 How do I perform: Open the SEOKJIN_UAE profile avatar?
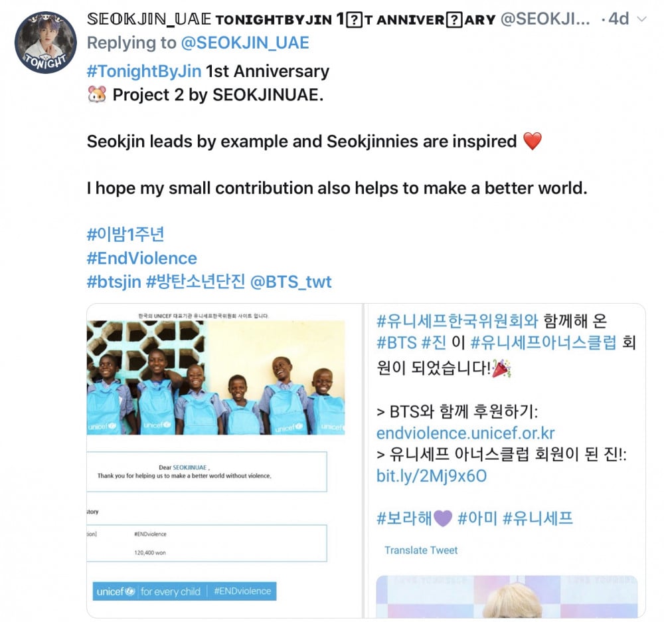[x=46, y=43]
